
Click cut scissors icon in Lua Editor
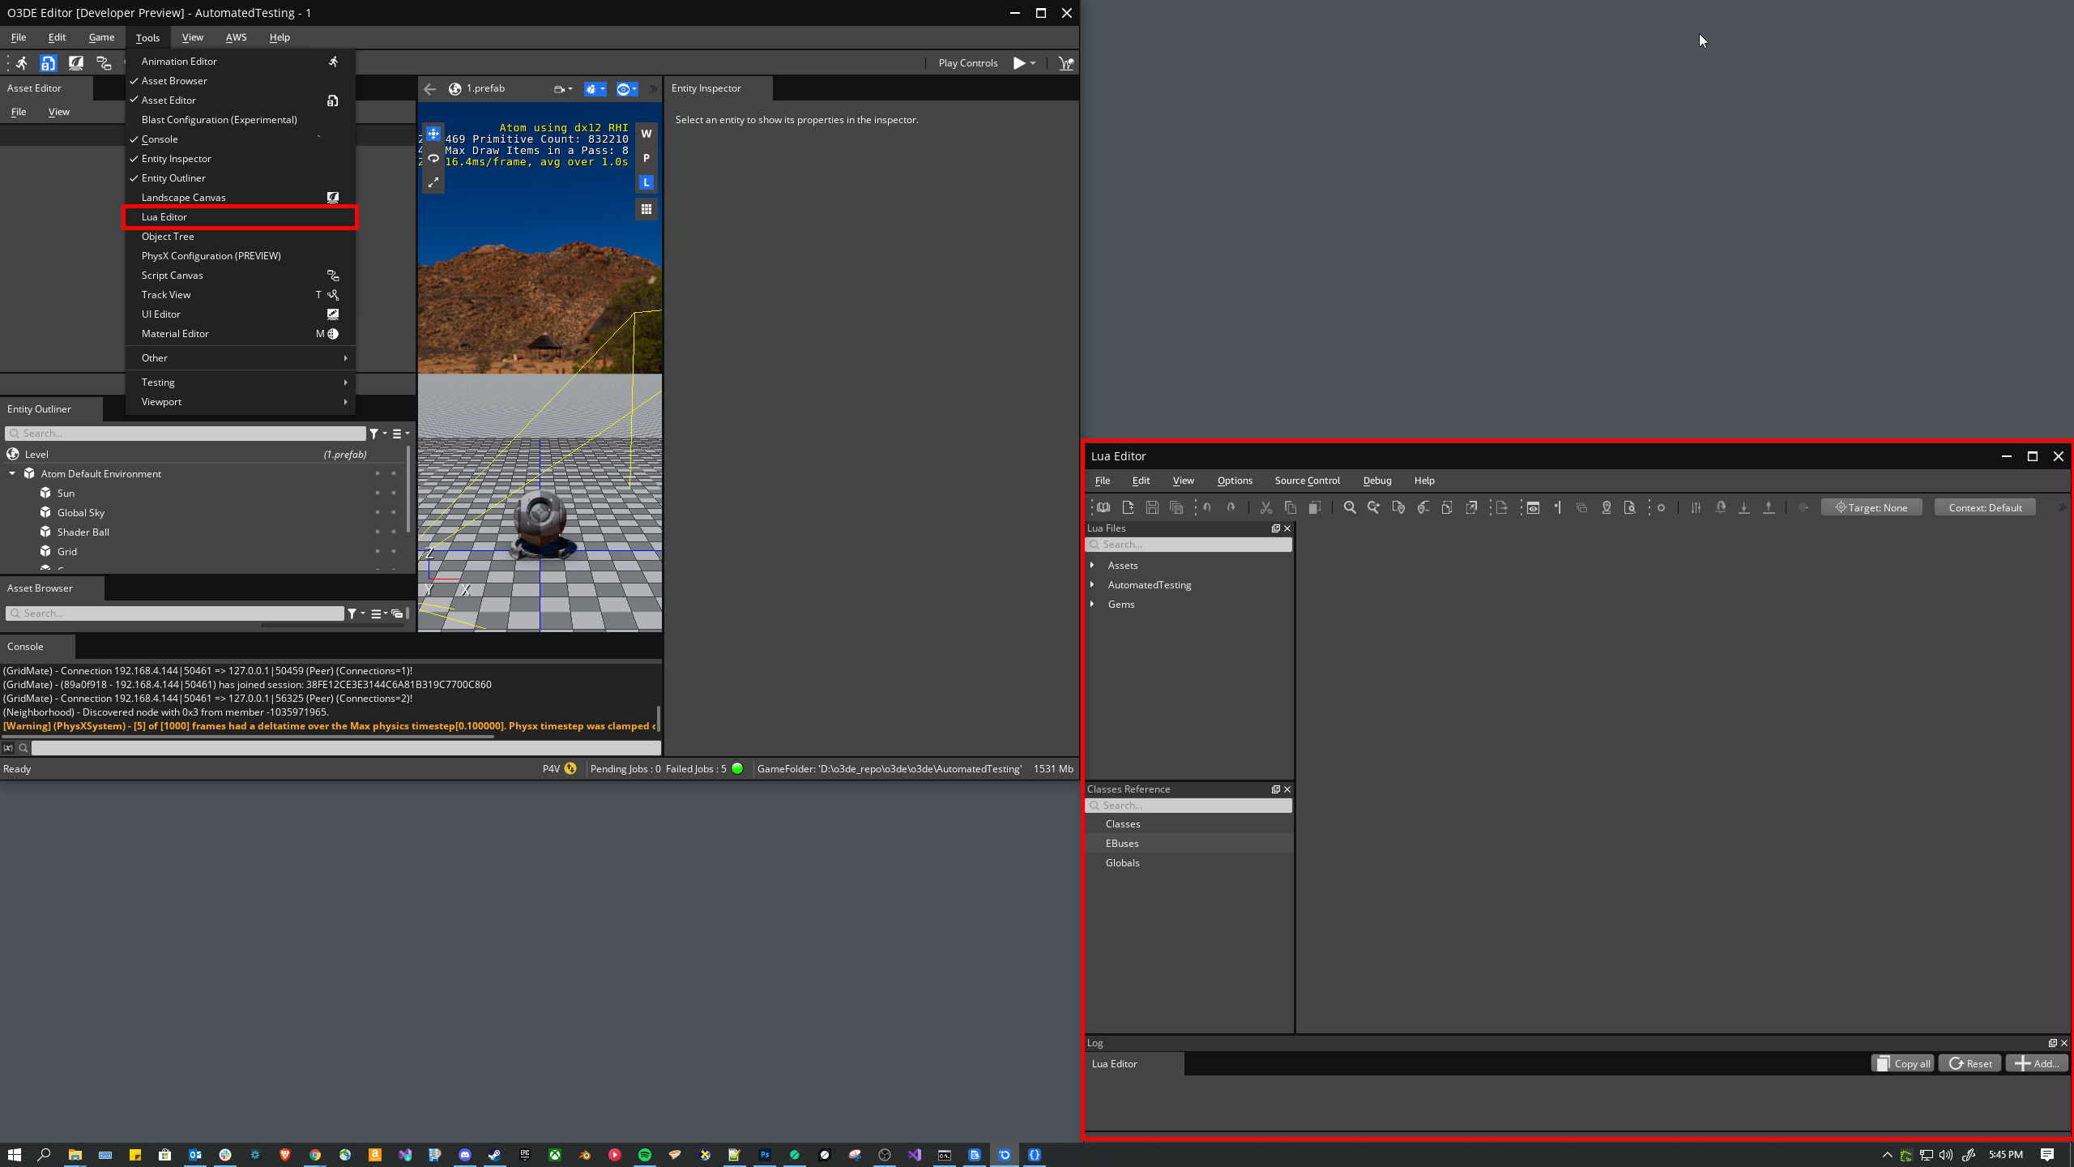tap(1266, 507)
